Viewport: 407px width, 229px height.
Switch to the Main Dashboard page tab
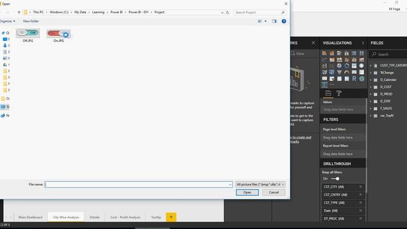click(x=31, y=217)
